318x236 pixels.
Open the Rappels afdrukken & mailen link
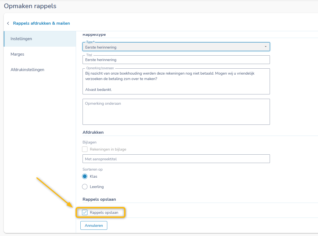click(41, 23)
